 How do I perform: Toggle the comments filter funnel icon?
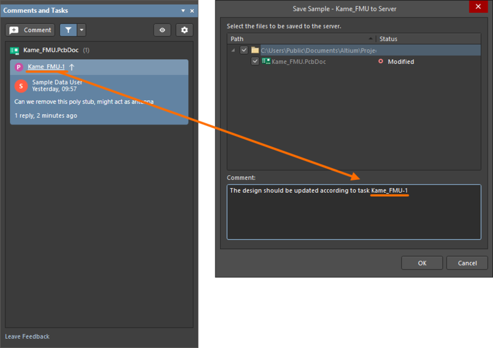pyautogui.click(x=68, y=30)
